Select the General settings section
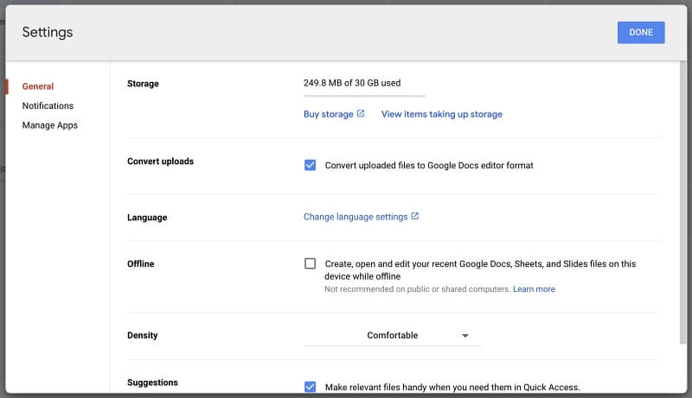The width and height of the screenshot is (692, 398). 38,86
